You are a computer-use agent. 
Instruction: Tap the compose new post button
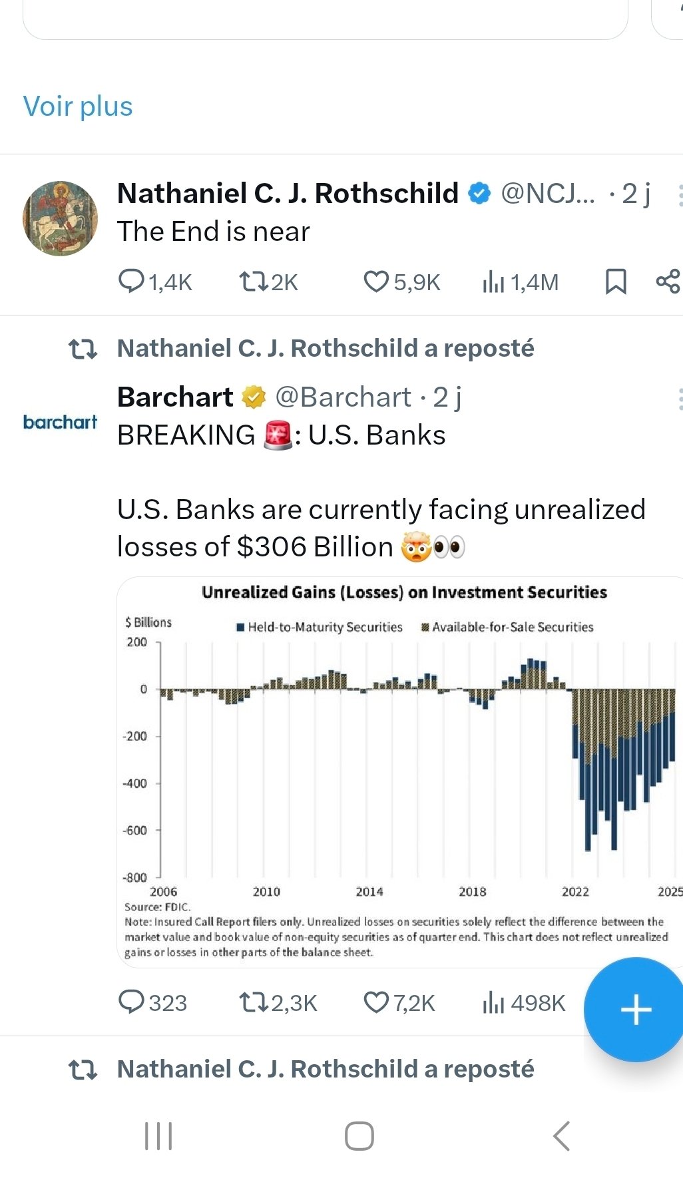pyautogui.click(x=636, y=1009)
